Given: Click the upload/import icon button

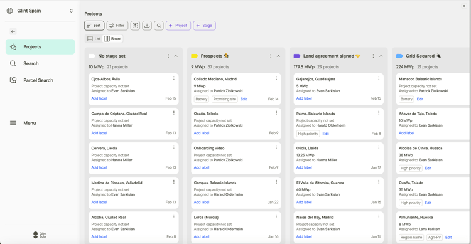Looking at the screenshot, I should (x=135, y=26).
